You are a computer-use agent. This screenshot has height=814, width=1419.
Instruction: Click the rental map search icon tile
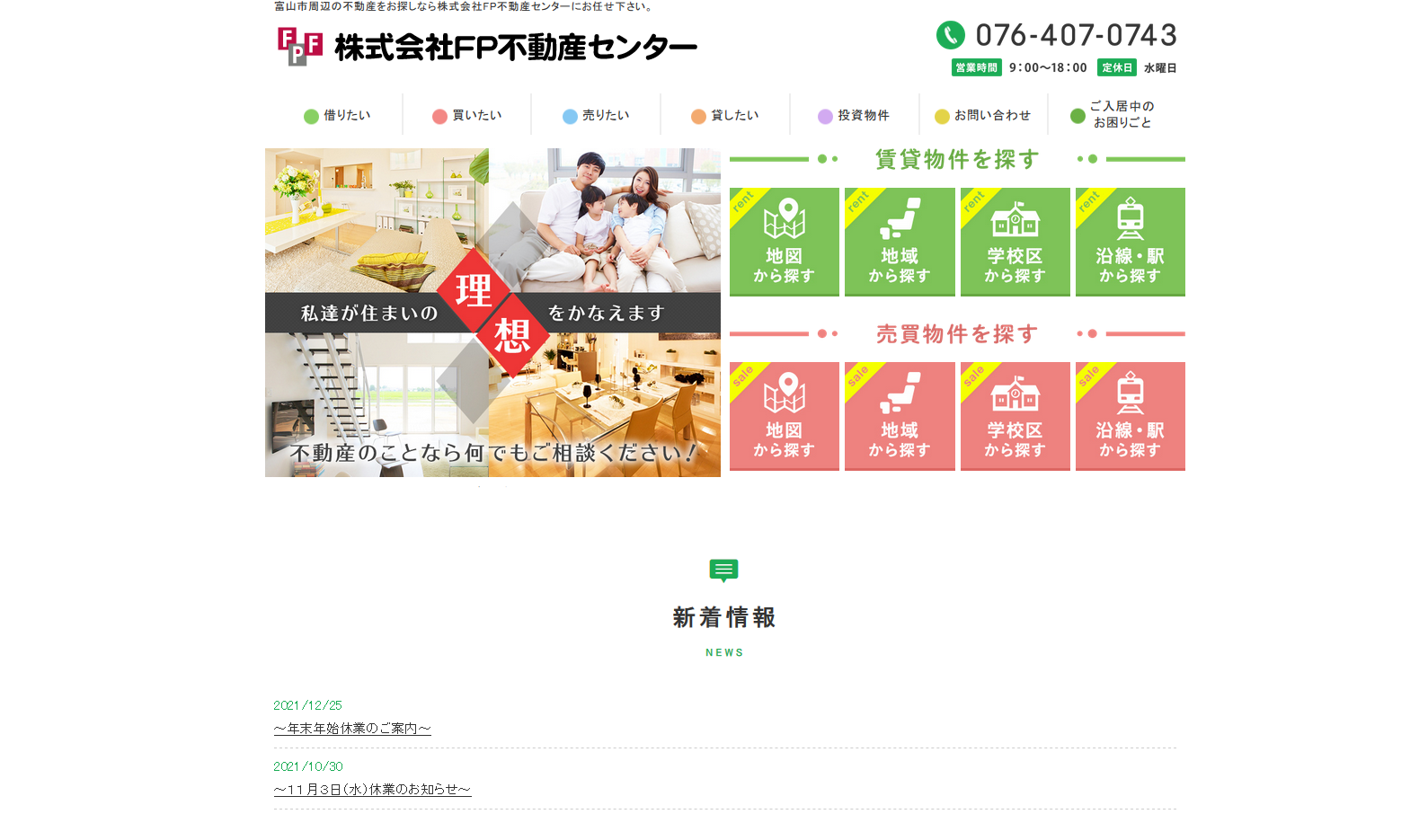[x=784, y=242]
